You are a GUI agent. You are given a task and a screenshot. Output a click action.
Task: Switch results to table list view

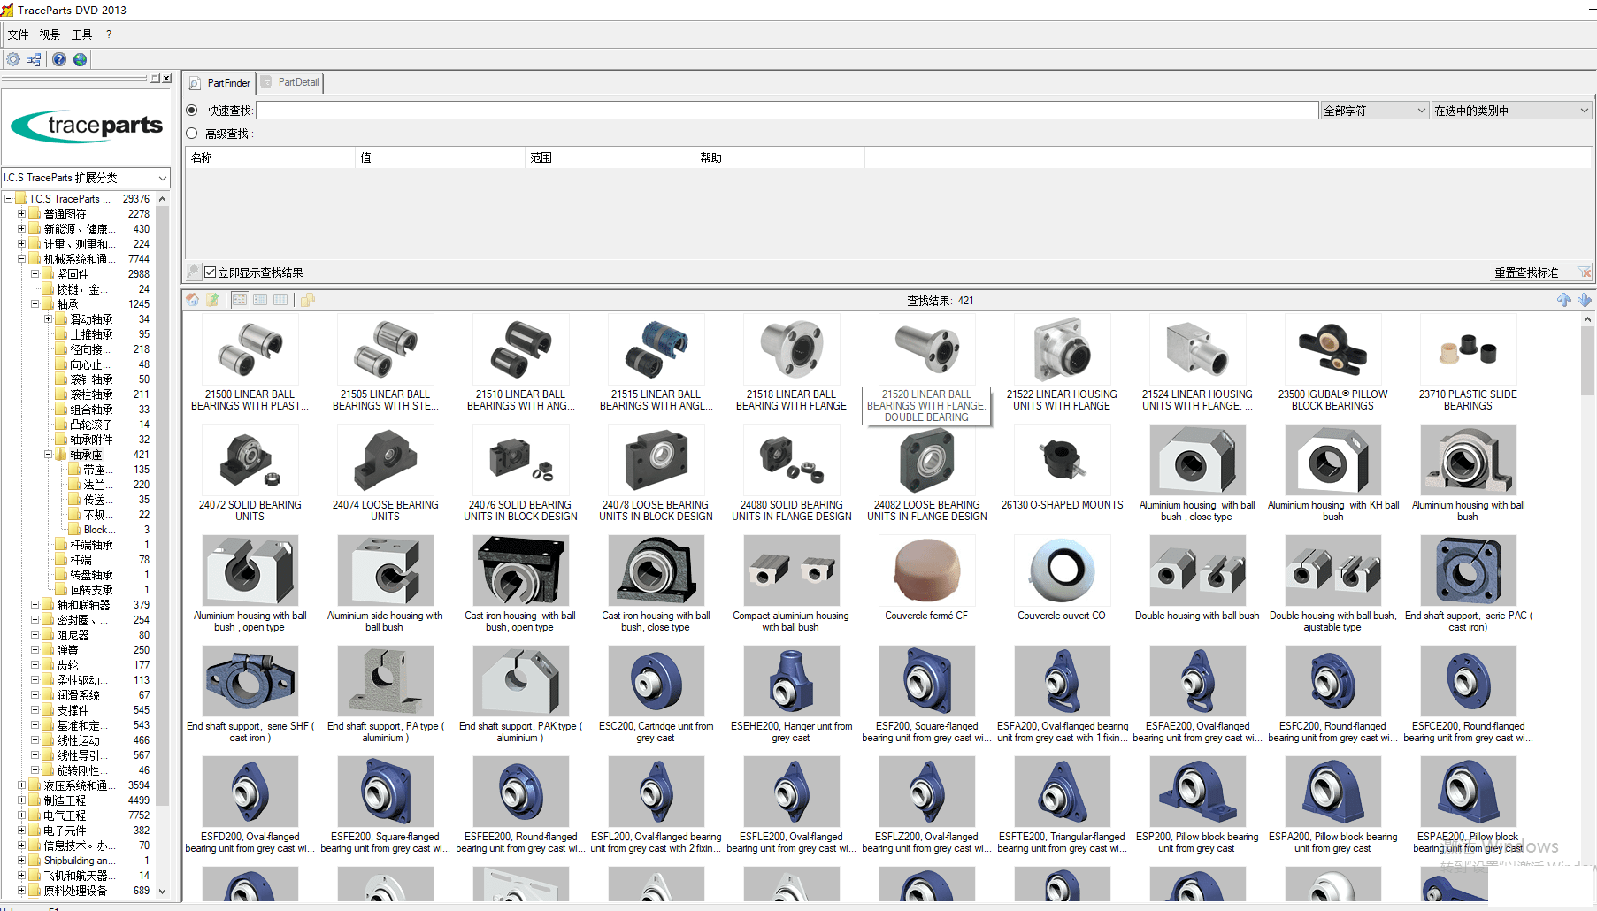280,300
